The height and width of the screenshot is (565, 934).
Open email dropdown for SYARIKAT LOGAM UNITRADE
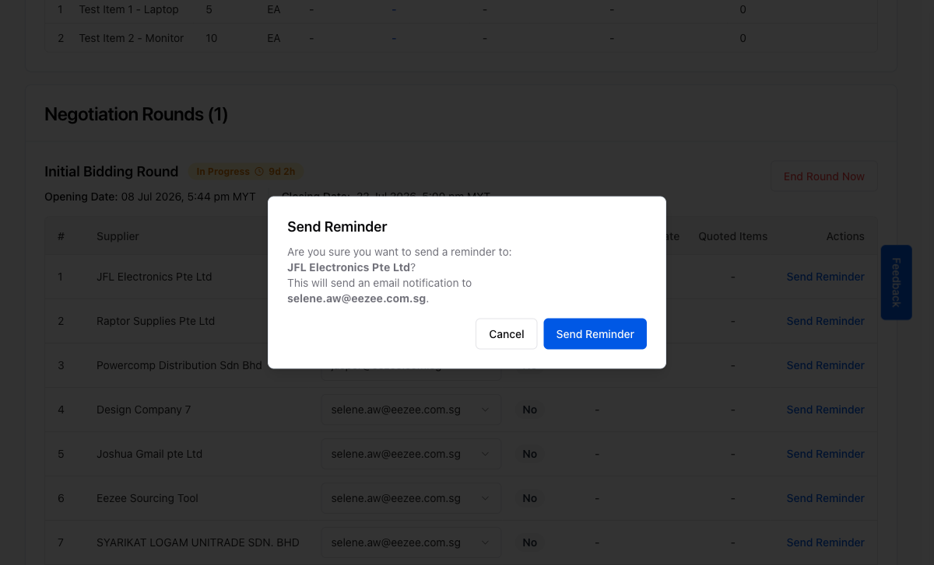411,542
